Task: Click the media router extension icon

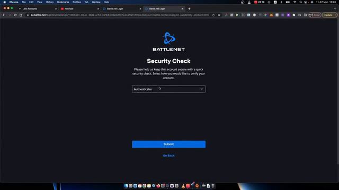Action: point(299,15)
